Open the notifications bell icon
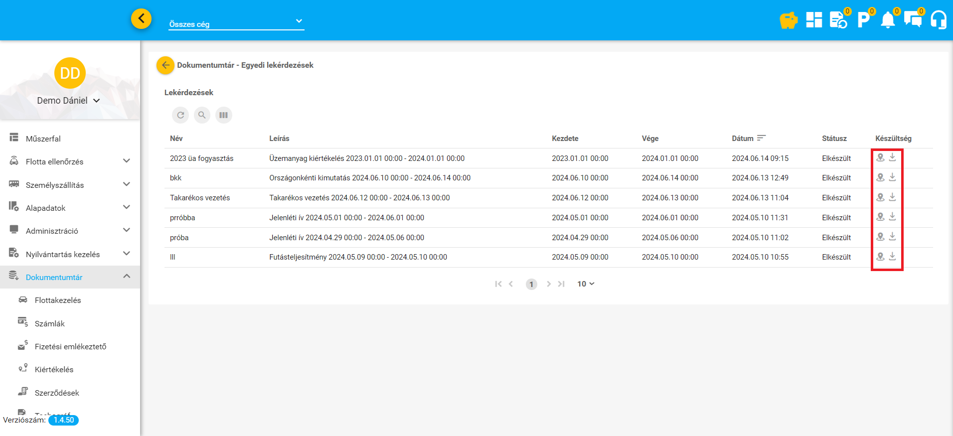This screenshot has width=953, height=436. 888,20
